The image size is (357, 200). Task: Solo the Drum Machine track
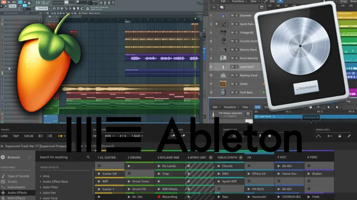click(x=236, y=58)
